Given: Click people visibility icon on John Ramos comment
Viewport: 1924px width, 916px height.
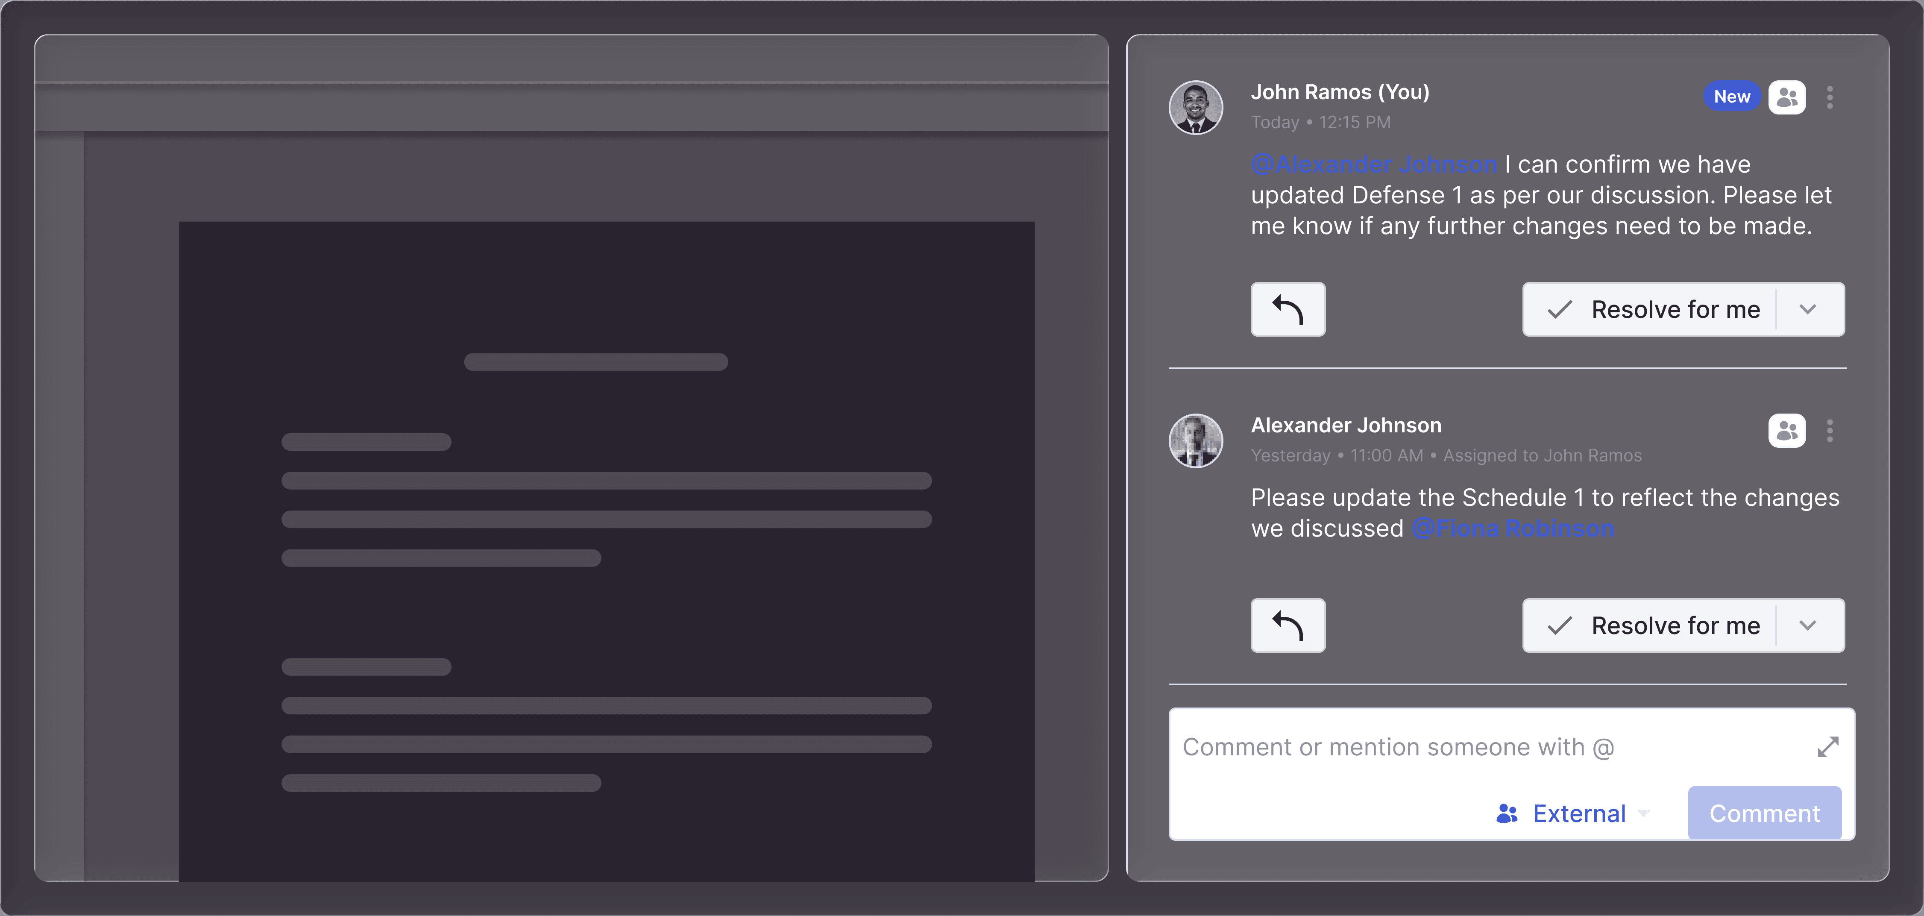Looking at the screenshot, I should tap(1786, 97).
